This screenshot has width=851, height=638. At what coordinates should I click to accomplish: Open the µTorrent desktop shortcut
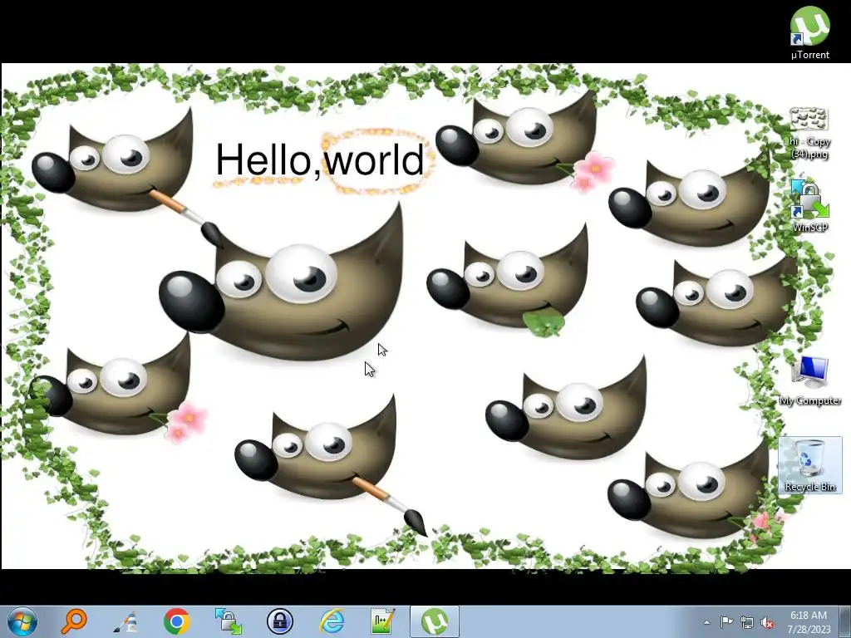point(809,32)
